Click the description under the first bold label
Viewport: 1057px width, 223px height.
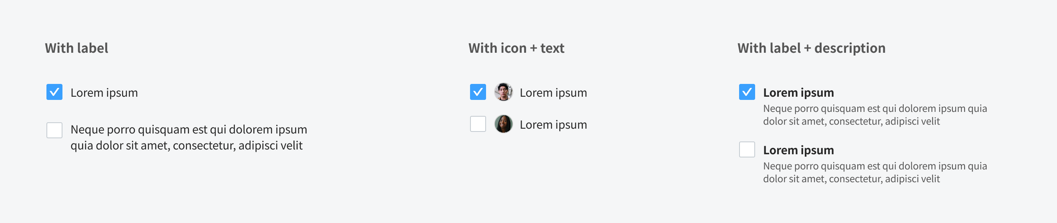pos(875,115)
